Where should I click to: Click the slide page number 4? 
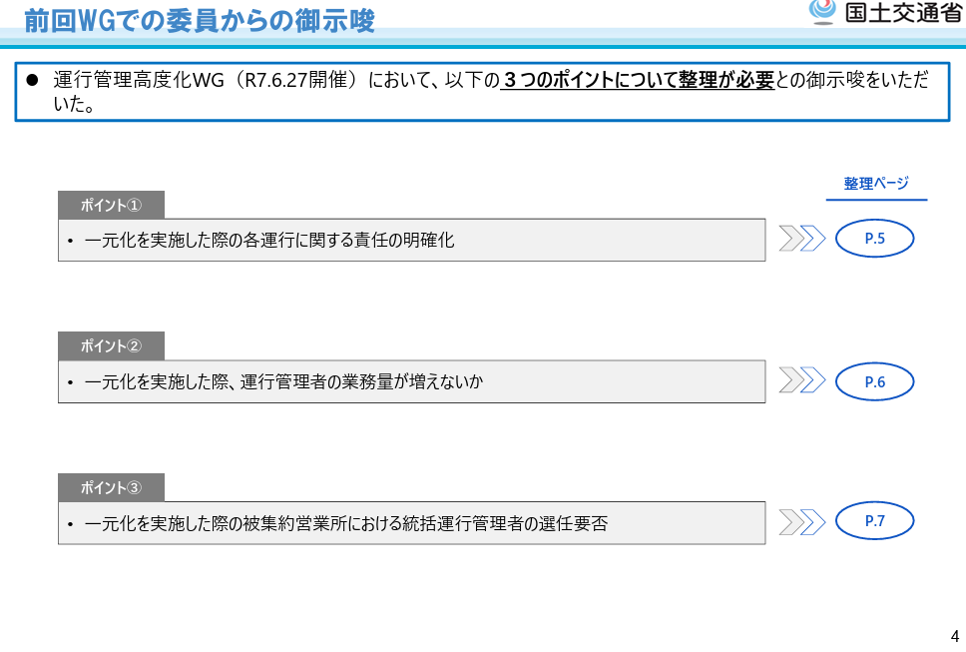tap(954, 636)
